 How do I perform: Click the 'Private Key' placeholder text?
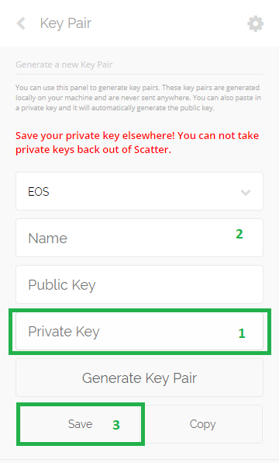(x=64, y=332)
